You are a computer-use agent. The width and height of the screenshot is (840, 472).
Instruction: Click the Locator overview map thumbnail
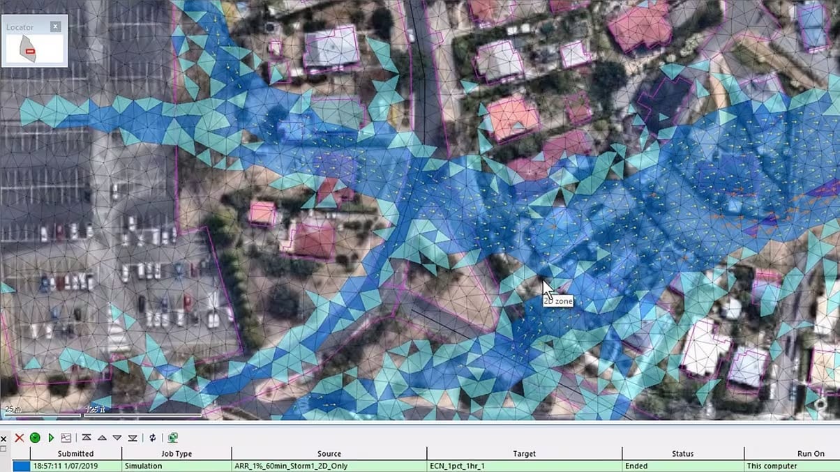point(34,49)
